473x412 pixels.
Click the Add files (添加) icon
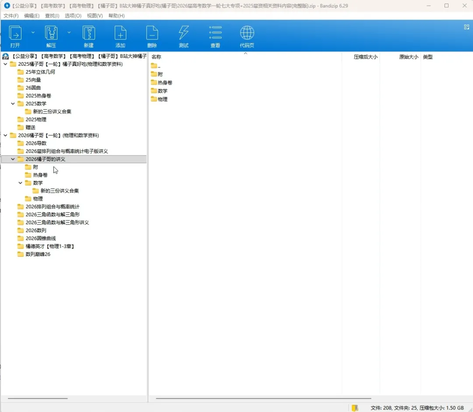[120, 36]
